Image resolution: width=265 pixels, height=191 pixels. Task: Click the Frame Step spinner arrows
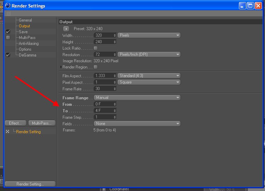click(x=115, y=117)
